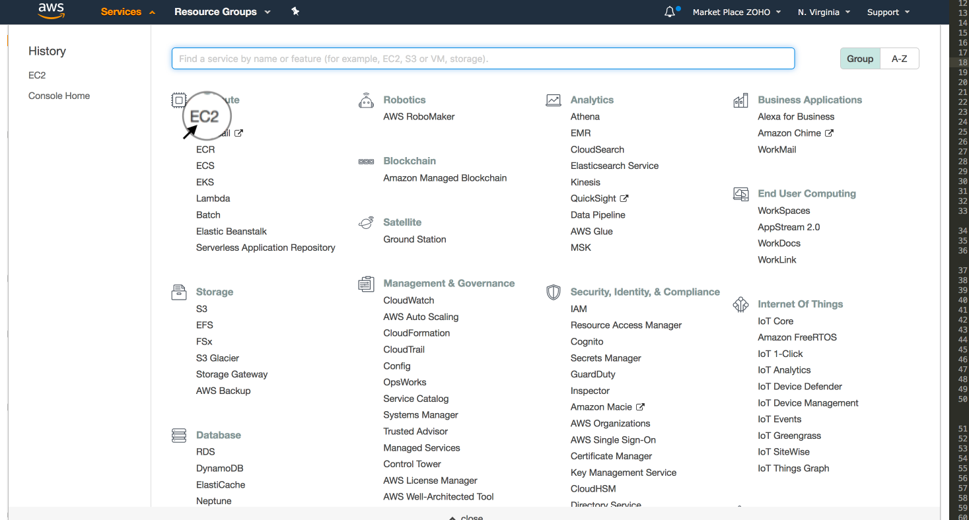The width and height of the screenshot is (969, 520).
Task: Open the N. Virginia region dropdown
Action: [x=824, y=12]
